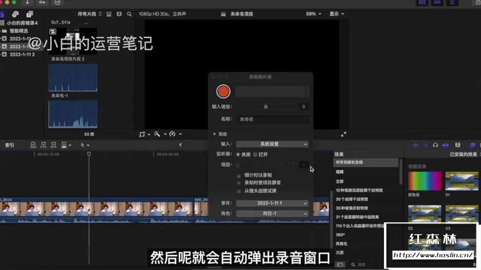The width and height of the screenshot is (481, 270).
Task: Show the photos and audio sidebar
Action: [x=15, y=14]
